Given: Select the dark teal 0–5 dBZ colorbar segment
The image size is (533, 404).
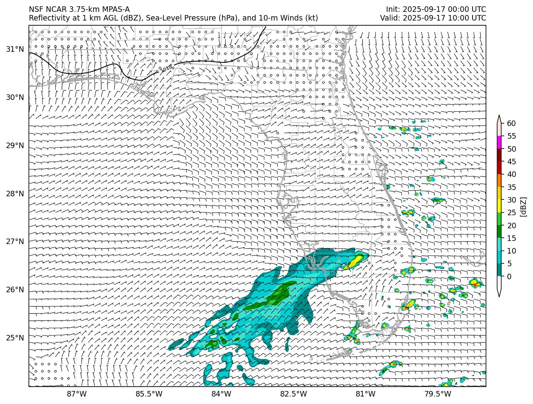Looking at the screenshot, I should click(x=499, y=270).
